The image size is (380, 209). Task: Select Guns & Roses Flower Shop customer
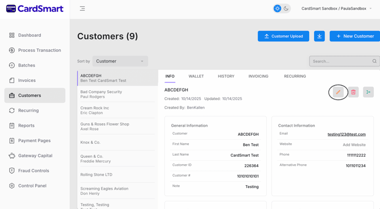coord(117,127)
